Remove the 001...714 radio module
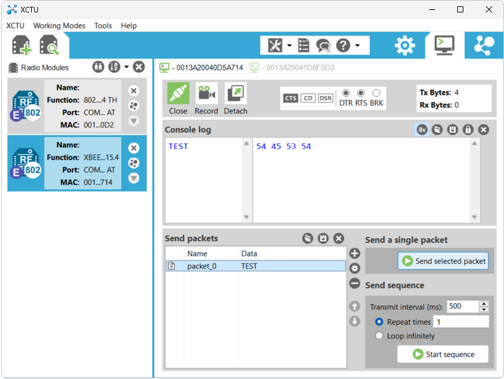The image size is (504, 379). pos(134,148)
